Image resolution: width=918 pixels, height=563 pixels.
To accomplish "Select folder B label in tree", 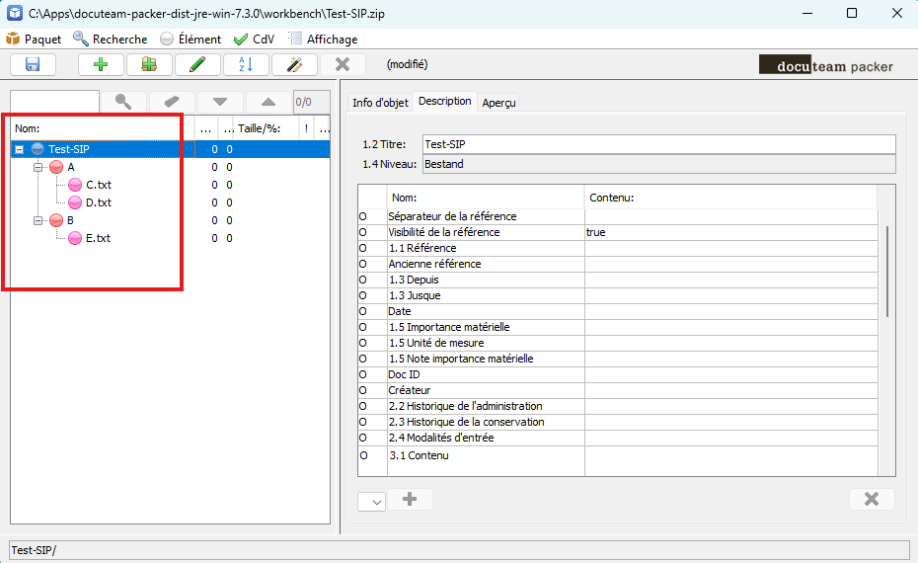I will coord(70,221).
